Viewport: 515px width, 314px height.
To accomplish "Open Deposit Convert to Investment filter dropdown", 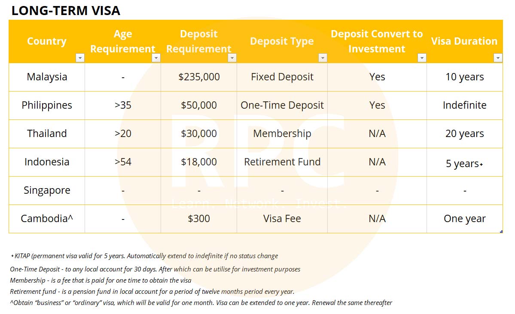I will tap(422, 58).
